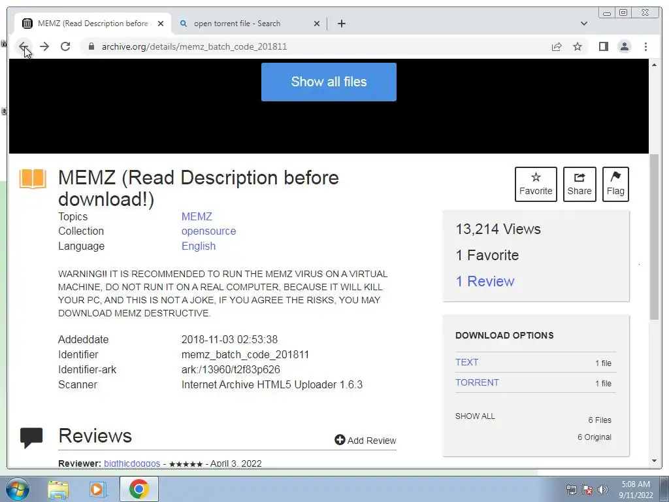Switch to the MEMZ (Read Description before tab
The width and height of the screenshot is (669, 502).
[x=93, y=24]
